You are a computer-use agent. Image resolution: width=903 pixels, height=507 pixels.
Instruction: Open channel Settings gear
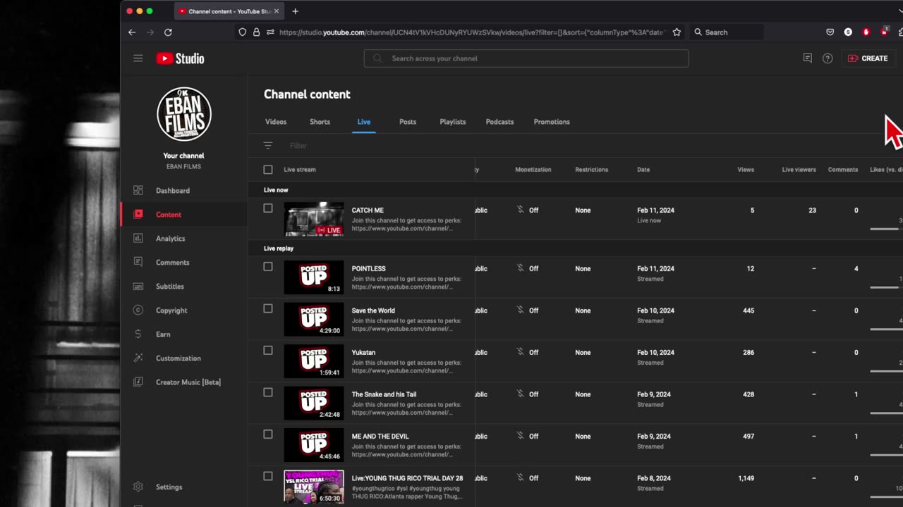138,487
